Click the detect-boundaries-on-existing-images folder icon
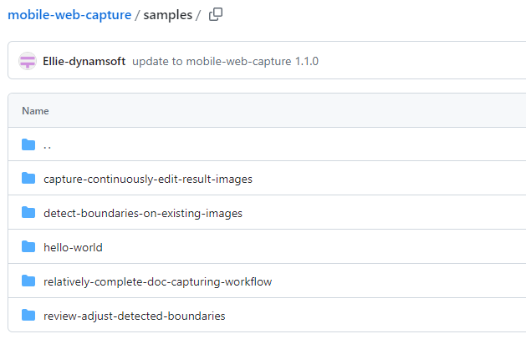Image resolution: width=526 pixels, height=339 pixels. coord(28,213)
